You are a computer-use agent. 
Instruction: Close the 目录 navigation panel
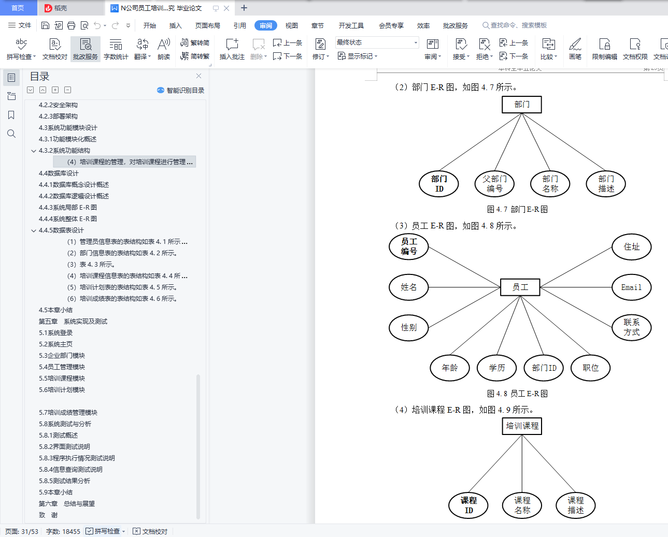(x=198, y=76)
